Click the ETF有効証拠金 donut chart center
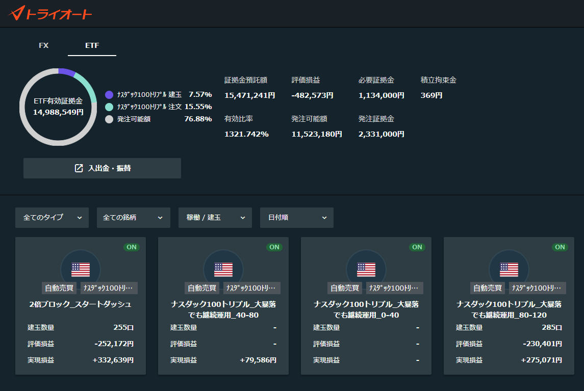 point(58,107)
